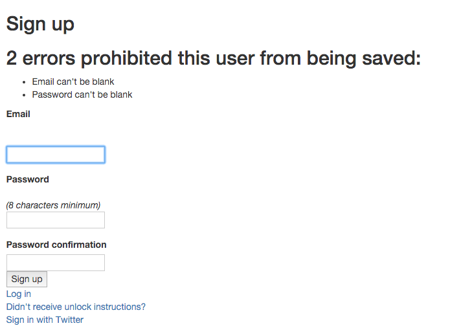Click the Sign up page heading
Screen dimensions: 461x330
pos(40,24)
